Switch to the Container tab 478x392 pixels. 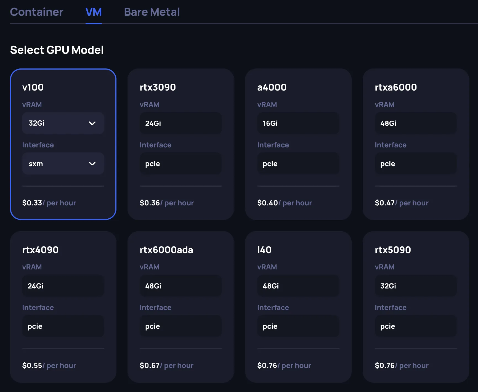[x=36, y=12]
